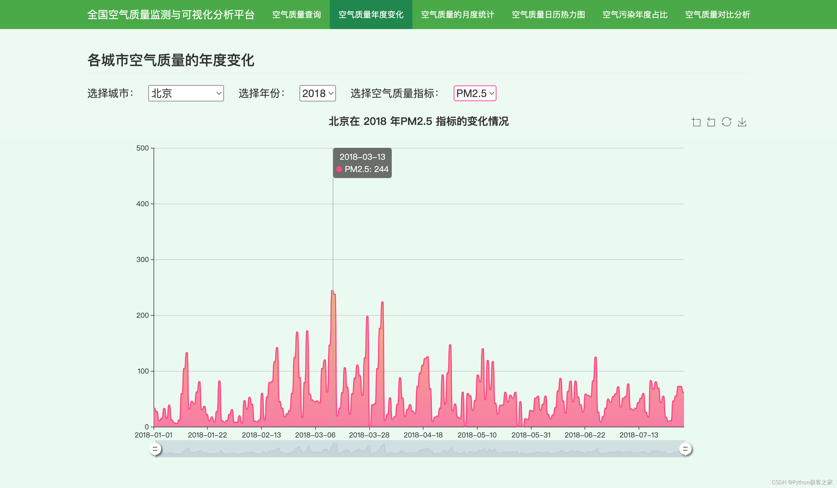Click x-axis label 2018-05-10
The height and width of the screenshot is (488, 837).
tap(477, 435)
